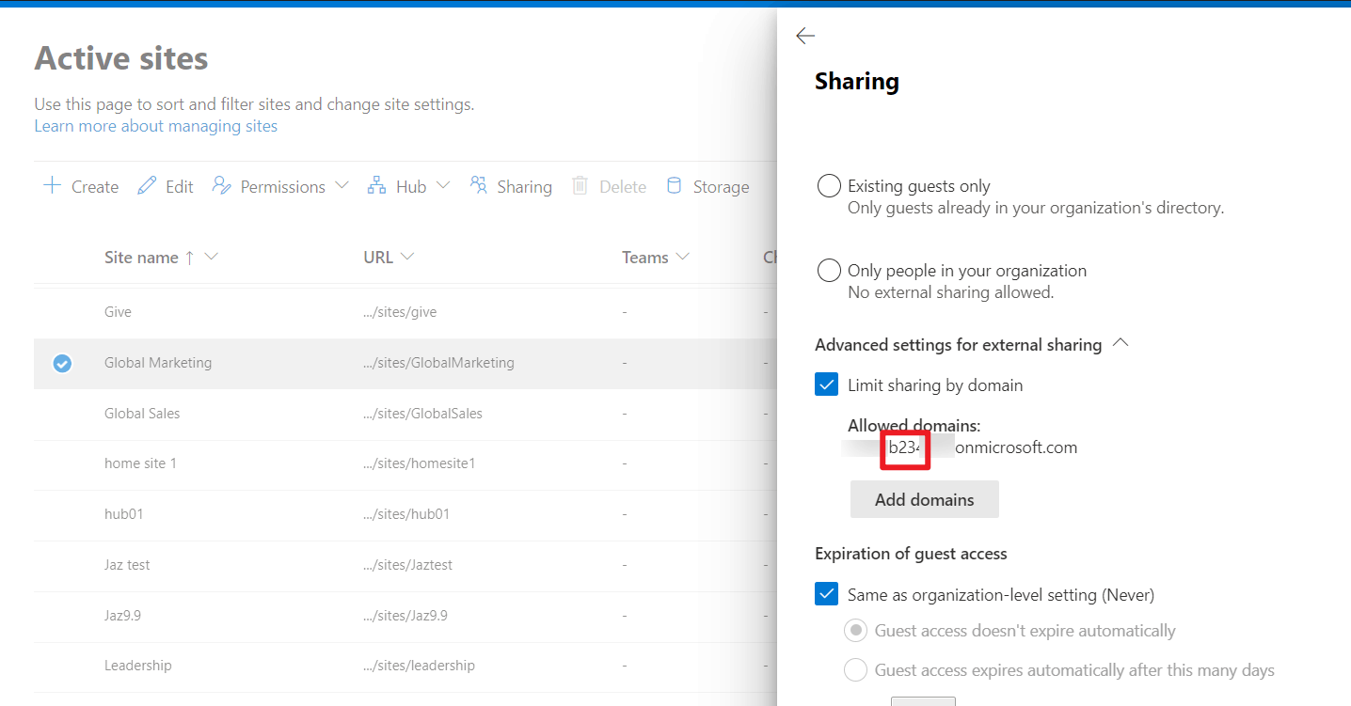
Task: Click the Edit pencil icon
Action: [x=147, y=185]
